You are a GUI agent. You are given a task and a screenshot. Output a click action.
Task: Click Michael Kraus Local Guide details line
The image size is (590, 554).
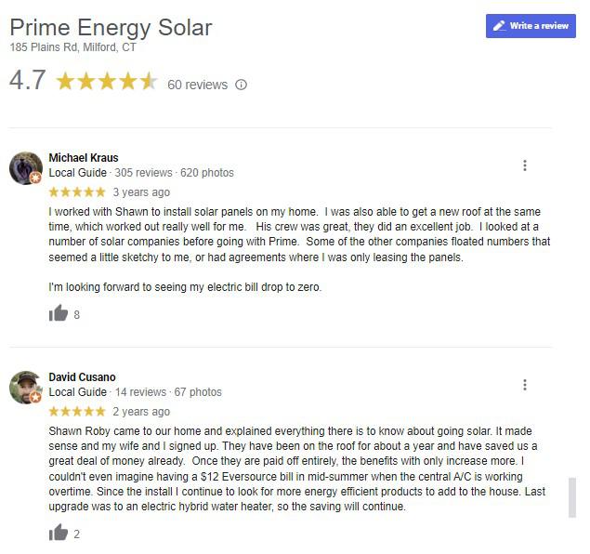coord(140,173)
